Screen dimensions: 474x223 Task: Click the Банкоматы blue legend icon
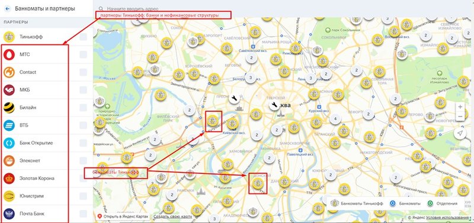(x=393, y=203)
